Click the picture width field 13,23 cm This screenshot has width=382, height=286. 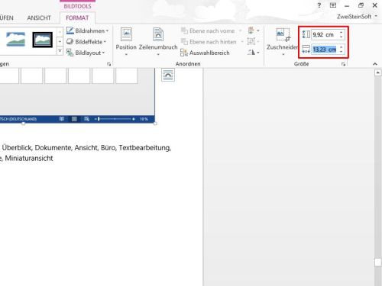click(x=325, y=50)
